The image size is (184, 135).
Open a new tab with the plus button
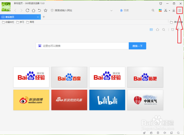[44, 17]
